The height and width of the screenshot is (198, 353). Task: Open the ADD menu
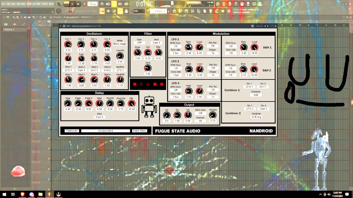pos(14,4)
